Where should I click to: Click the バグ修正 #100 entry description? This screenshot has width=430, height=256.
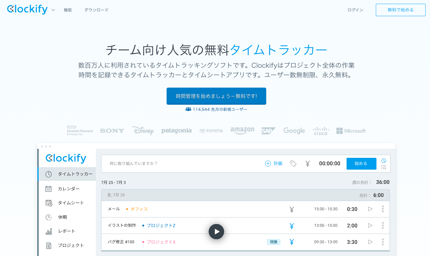coord(121,242)
